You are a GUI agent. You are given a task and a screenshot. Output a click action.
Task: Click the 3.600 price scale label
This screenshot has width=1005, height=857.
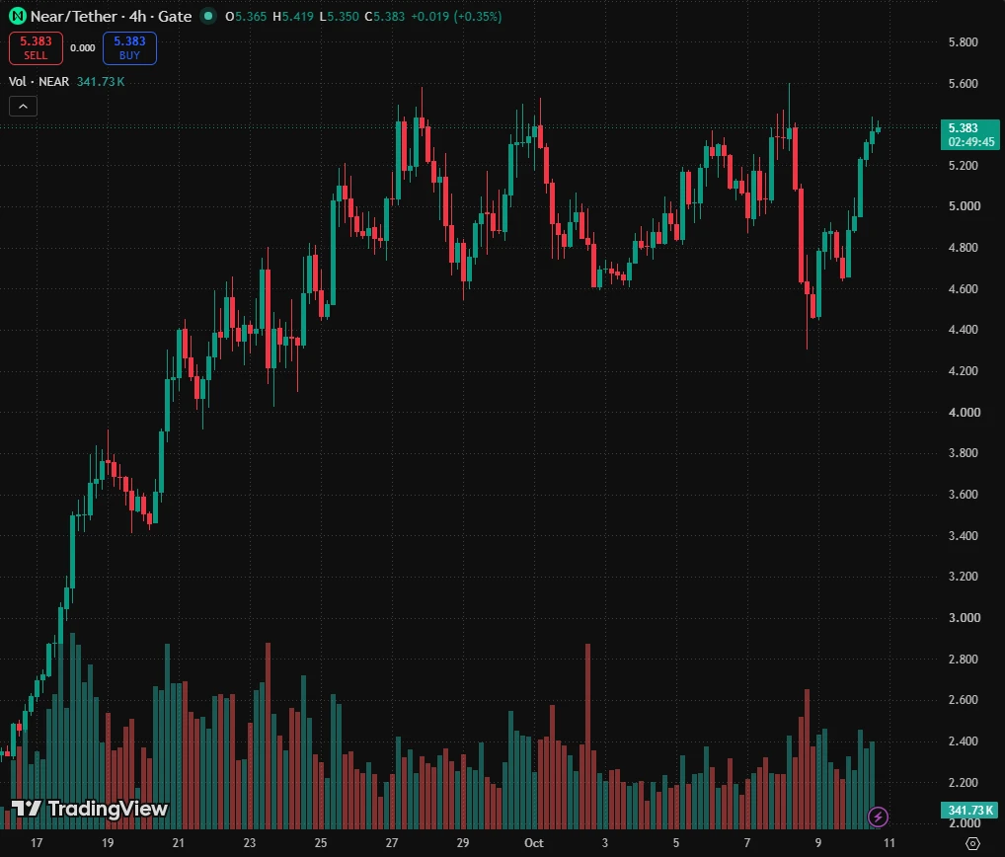point(964,495)
